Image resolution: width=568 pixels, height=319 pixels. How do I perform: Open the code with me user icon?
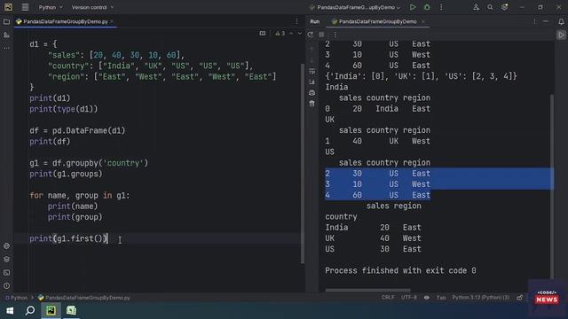click(x=476, y=7)
